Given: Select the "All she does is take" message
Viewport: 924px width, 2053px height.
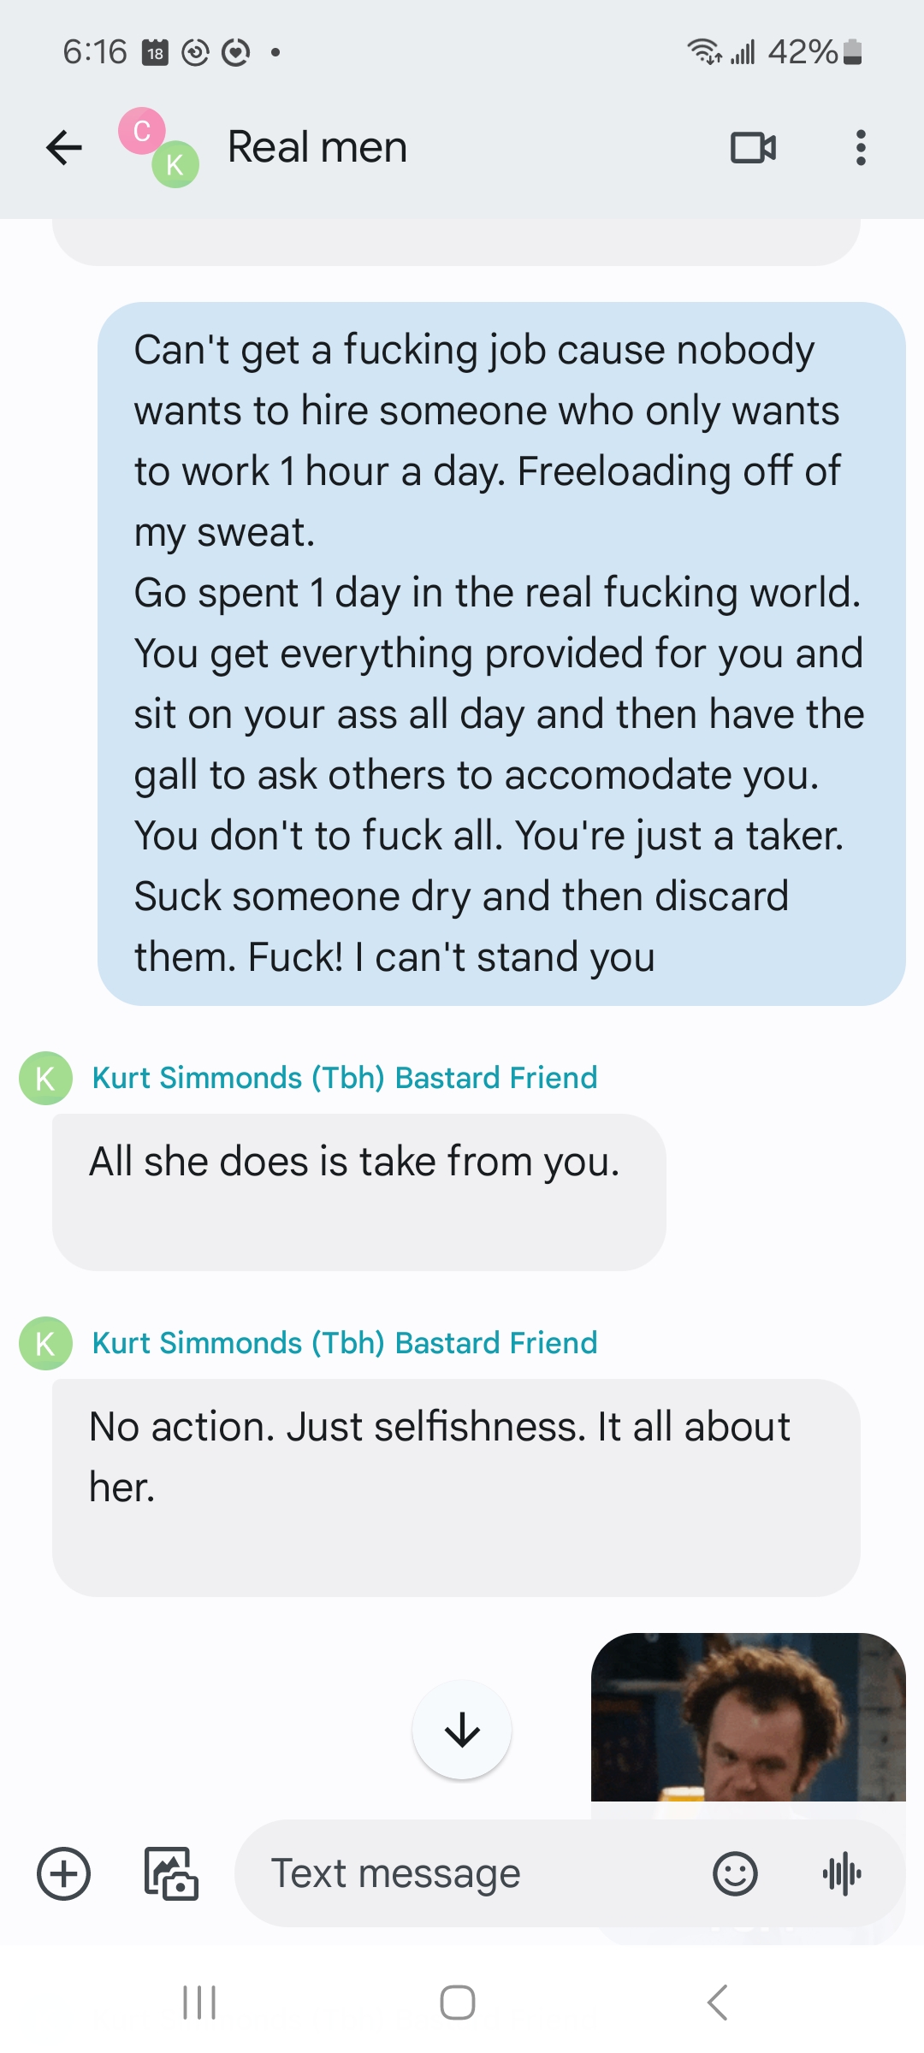Looking at the screenshot, I should pos(358,1191).
